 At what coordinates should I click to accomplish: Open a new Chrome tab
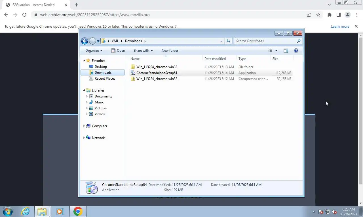77,5
